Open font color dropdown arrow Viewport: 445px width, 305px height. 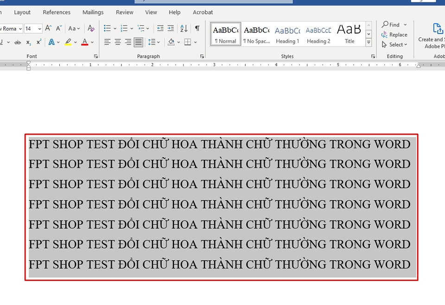coord(92,42)
